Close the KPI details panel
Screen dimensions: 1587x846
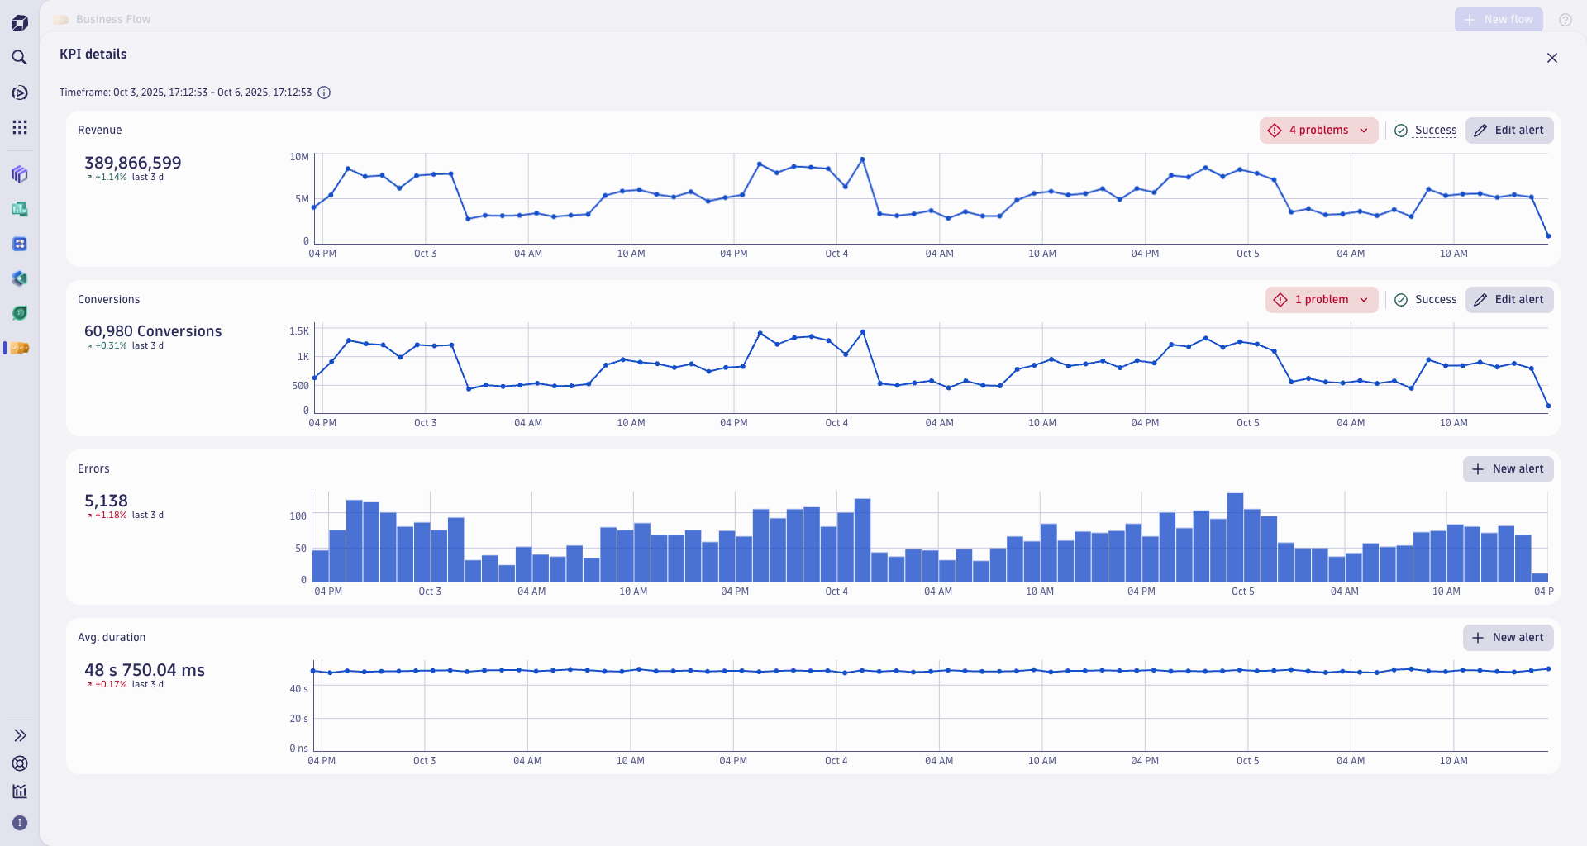1551,58
